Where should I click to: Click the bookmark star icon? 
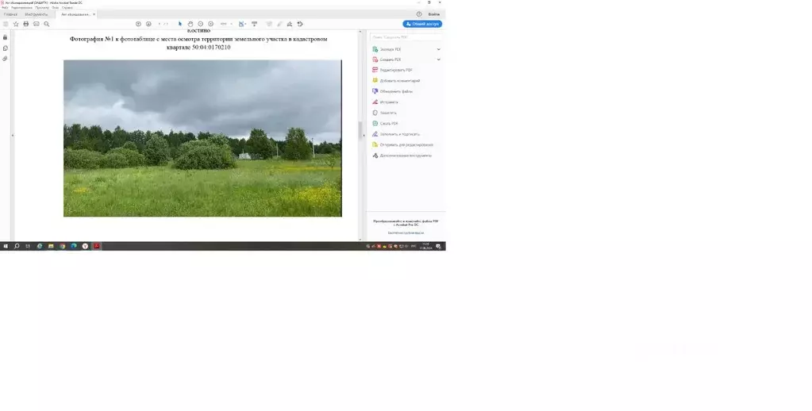[16, 24]
